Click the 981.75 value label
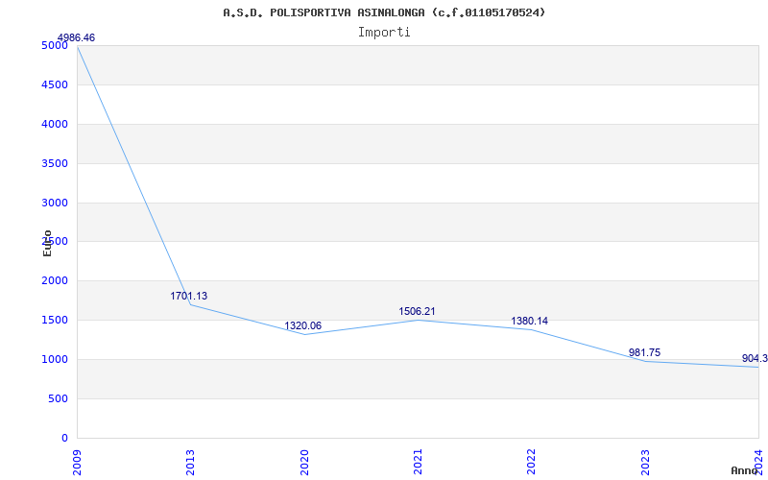 point(644,352)
